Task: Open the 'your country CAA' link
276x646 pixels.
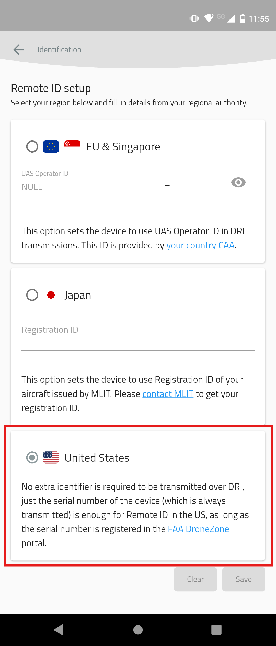Action: pyautogui.click(x=200, y=245)
